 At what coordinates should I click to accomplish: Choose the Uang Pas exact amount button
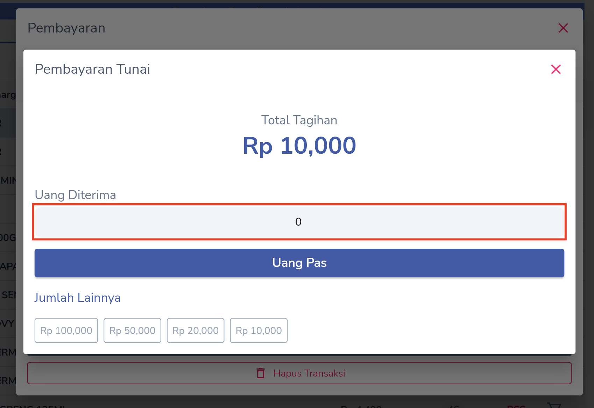point(299,263)
